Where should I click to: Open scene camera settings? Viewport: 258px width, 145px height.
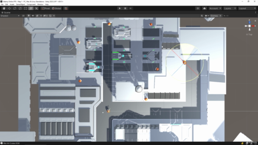tap(207, 16)
